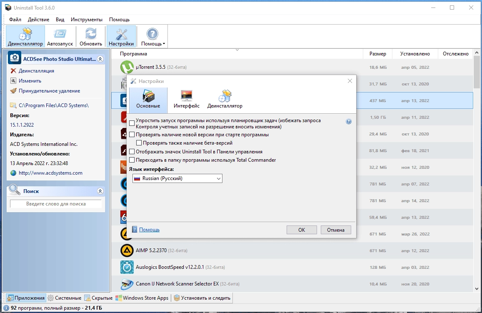Open the acdsystems.com website link
The image size is (482, 313).
[50, 173]
